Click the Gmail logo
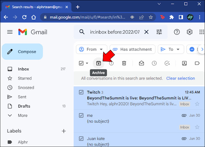 (33, 32)
